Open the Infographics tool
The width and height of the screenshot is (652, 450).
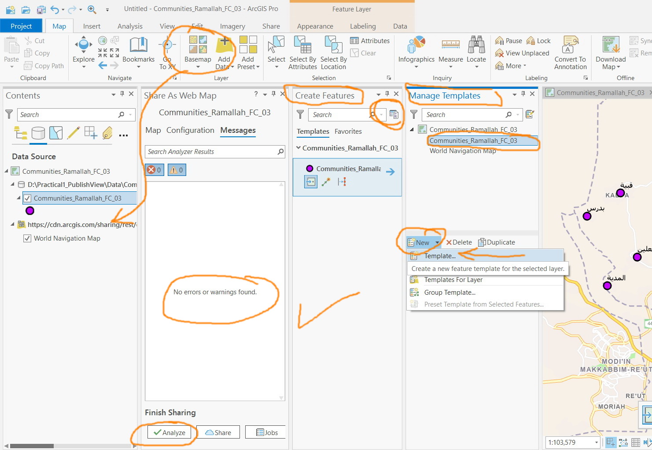416,52
